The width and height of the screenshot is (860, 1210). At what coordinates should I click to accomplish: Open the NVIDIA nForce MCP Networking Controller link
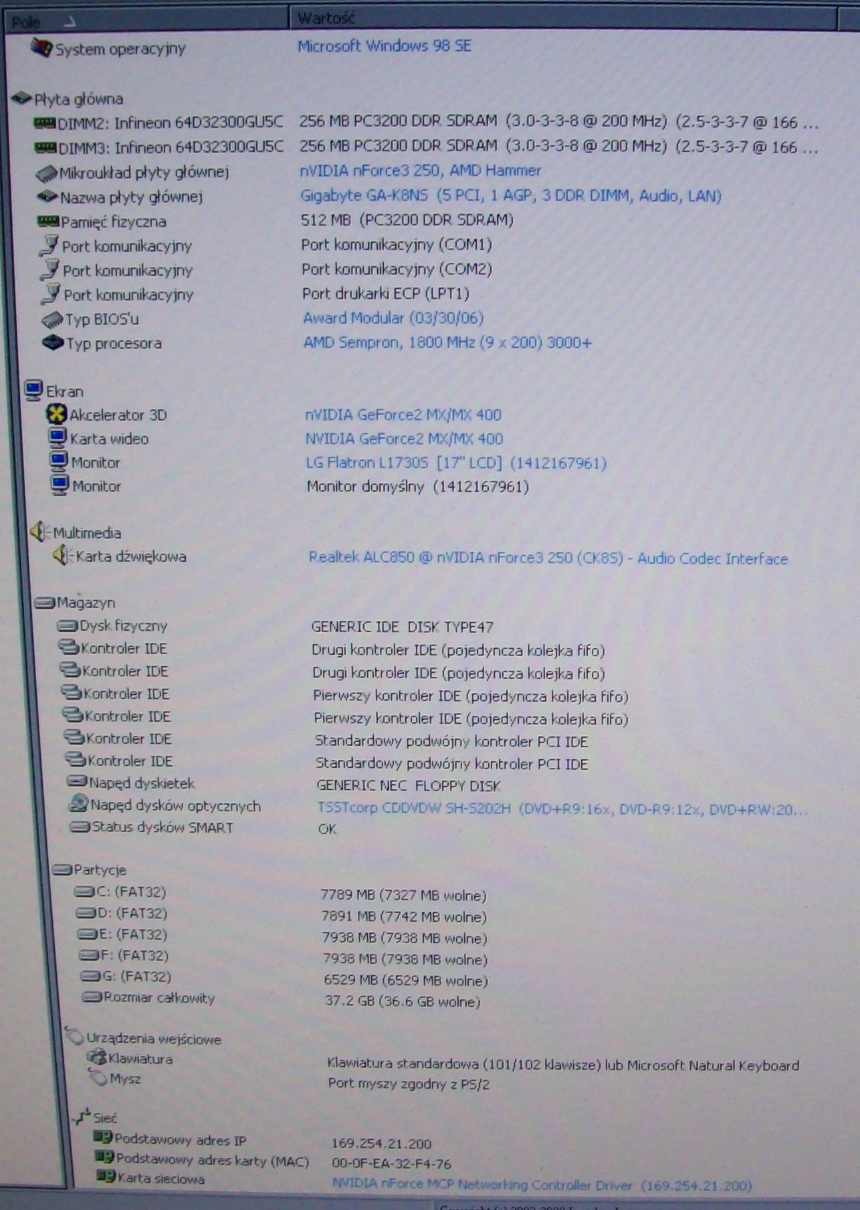tap(542, 1185)
